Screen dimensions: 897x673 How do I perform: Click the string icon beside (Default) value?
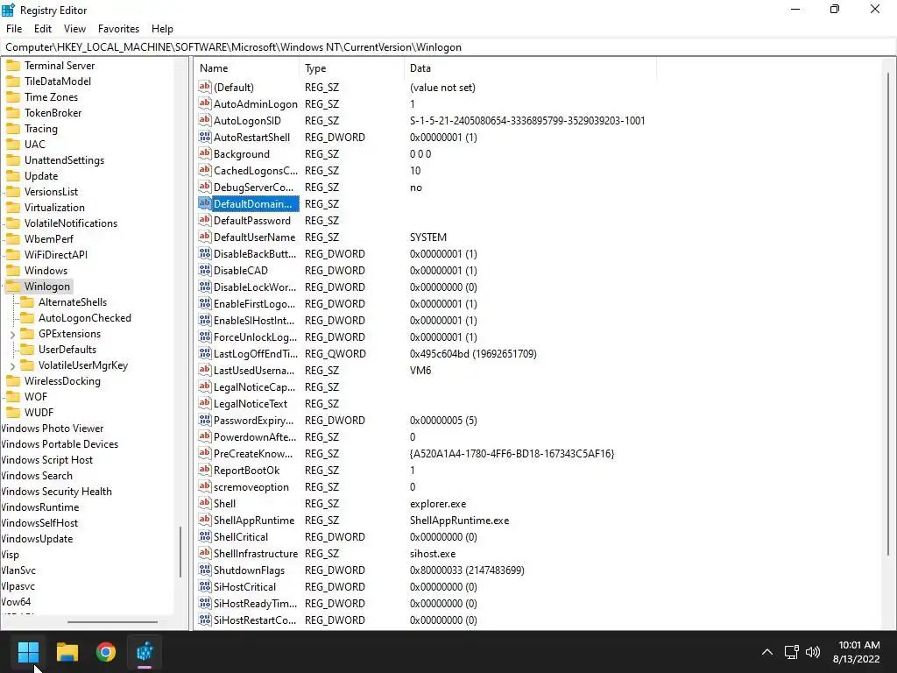[205, 87]
